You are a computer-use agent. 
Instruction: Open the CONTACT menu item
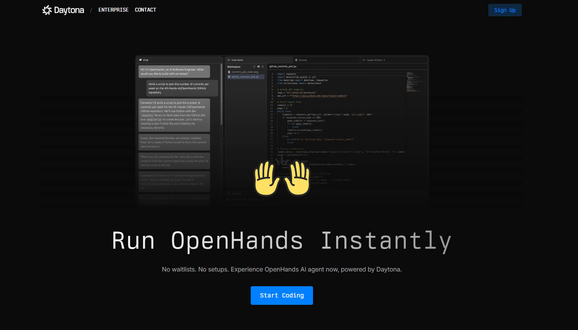(145, 10)
